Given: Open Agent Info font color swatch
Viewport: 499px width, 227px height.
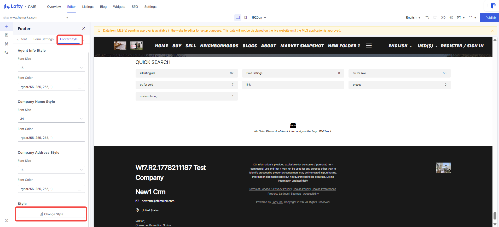Looking at the screenshot, I should pos(79,87).
